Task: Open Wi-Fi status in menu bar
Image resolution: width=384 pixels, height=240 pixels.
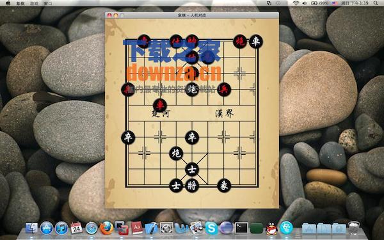Action: [x=296, y=3]
